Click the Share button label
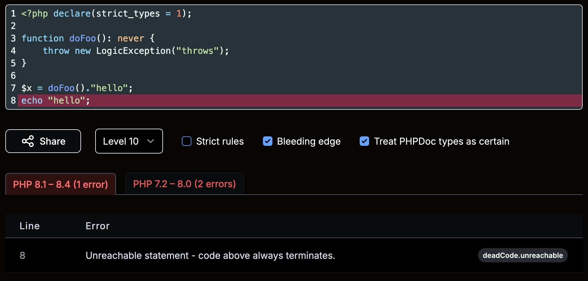Image resolution: width=588 pixels, height=281 pixels. (x=53, y=141)
